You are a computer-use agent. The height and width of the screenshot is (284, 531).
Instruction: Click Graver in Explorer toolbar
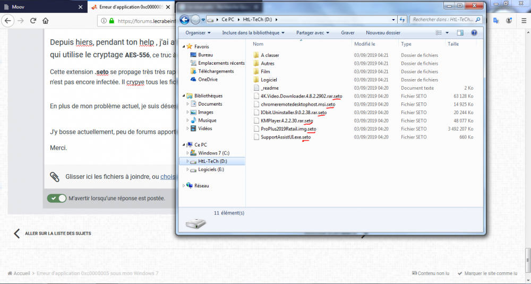tap(348, 33)
